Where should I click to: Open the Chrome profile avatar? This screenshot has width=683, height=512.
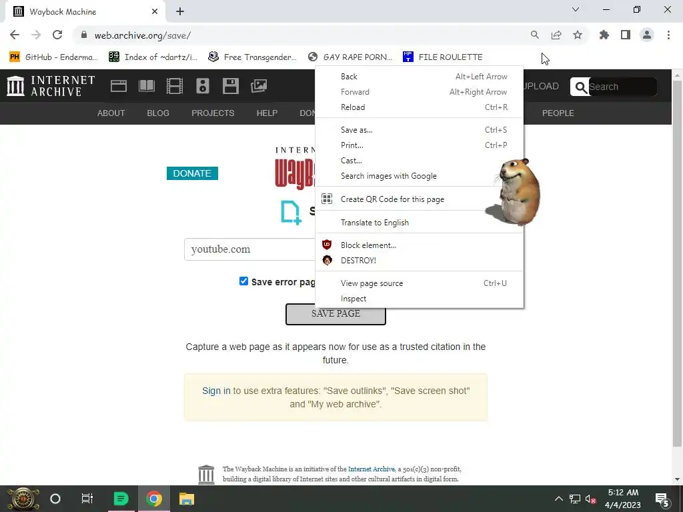pos(647,35)
